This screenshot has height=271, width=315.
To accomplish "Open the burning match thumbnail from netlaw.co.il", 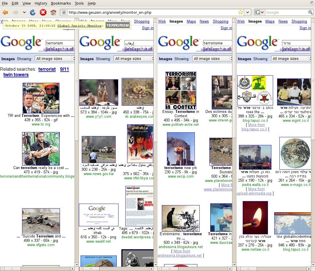I will 255,218.
